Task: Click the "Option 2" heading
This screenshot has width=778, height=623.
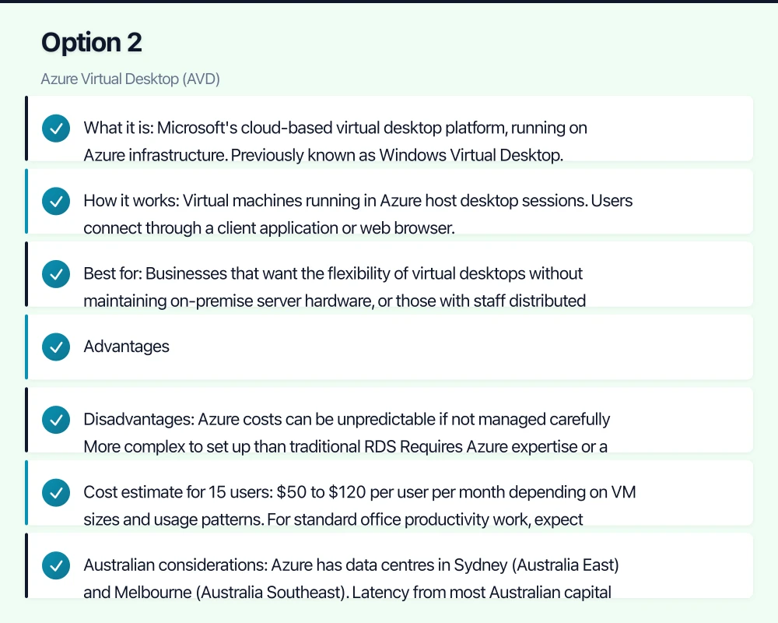Action: 92,43
